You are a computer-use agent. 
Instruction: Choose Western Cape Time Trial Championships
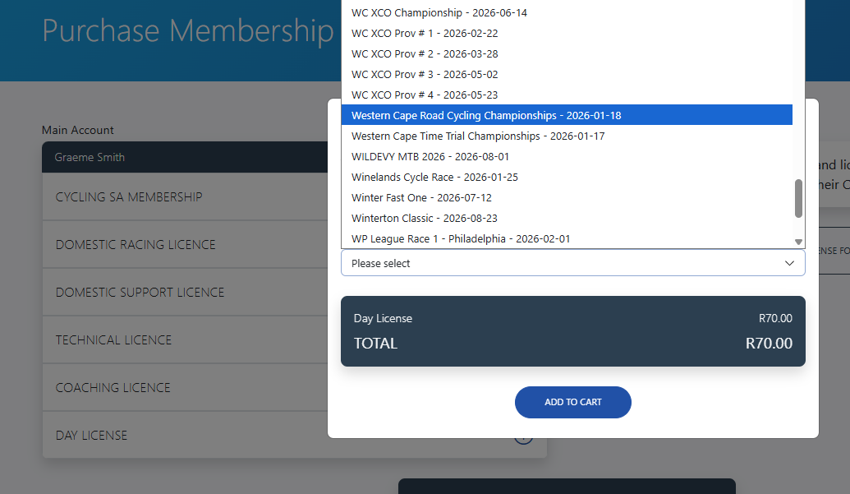478,136
